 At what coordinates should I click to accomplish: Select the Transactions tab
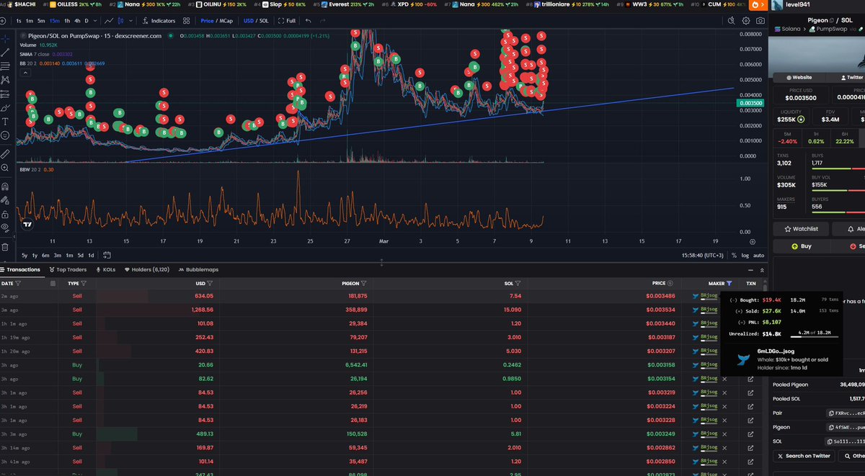point(20,269)
